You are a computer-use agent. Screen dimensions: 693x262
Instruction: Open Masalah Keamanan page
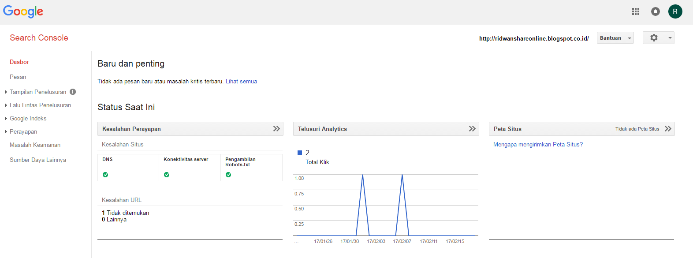click(35, 145)
